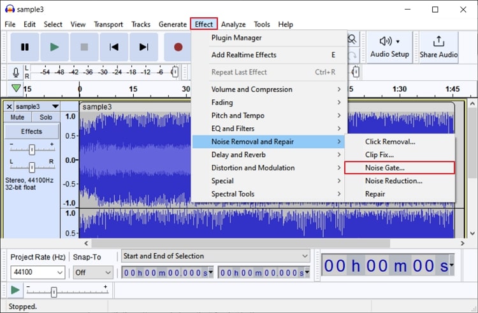Click the microphone record meter icon

[16, 73]
